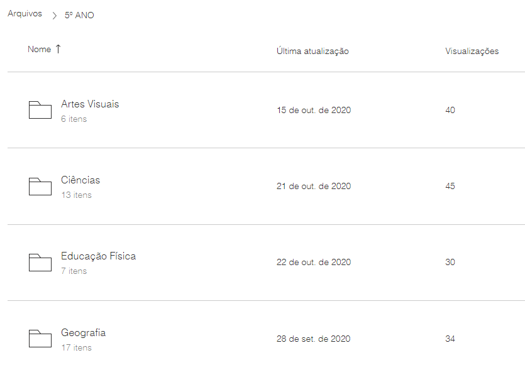
Task: Select date 22 de out. de 2020
Action: pyautogui.click(x=314, y=263)
